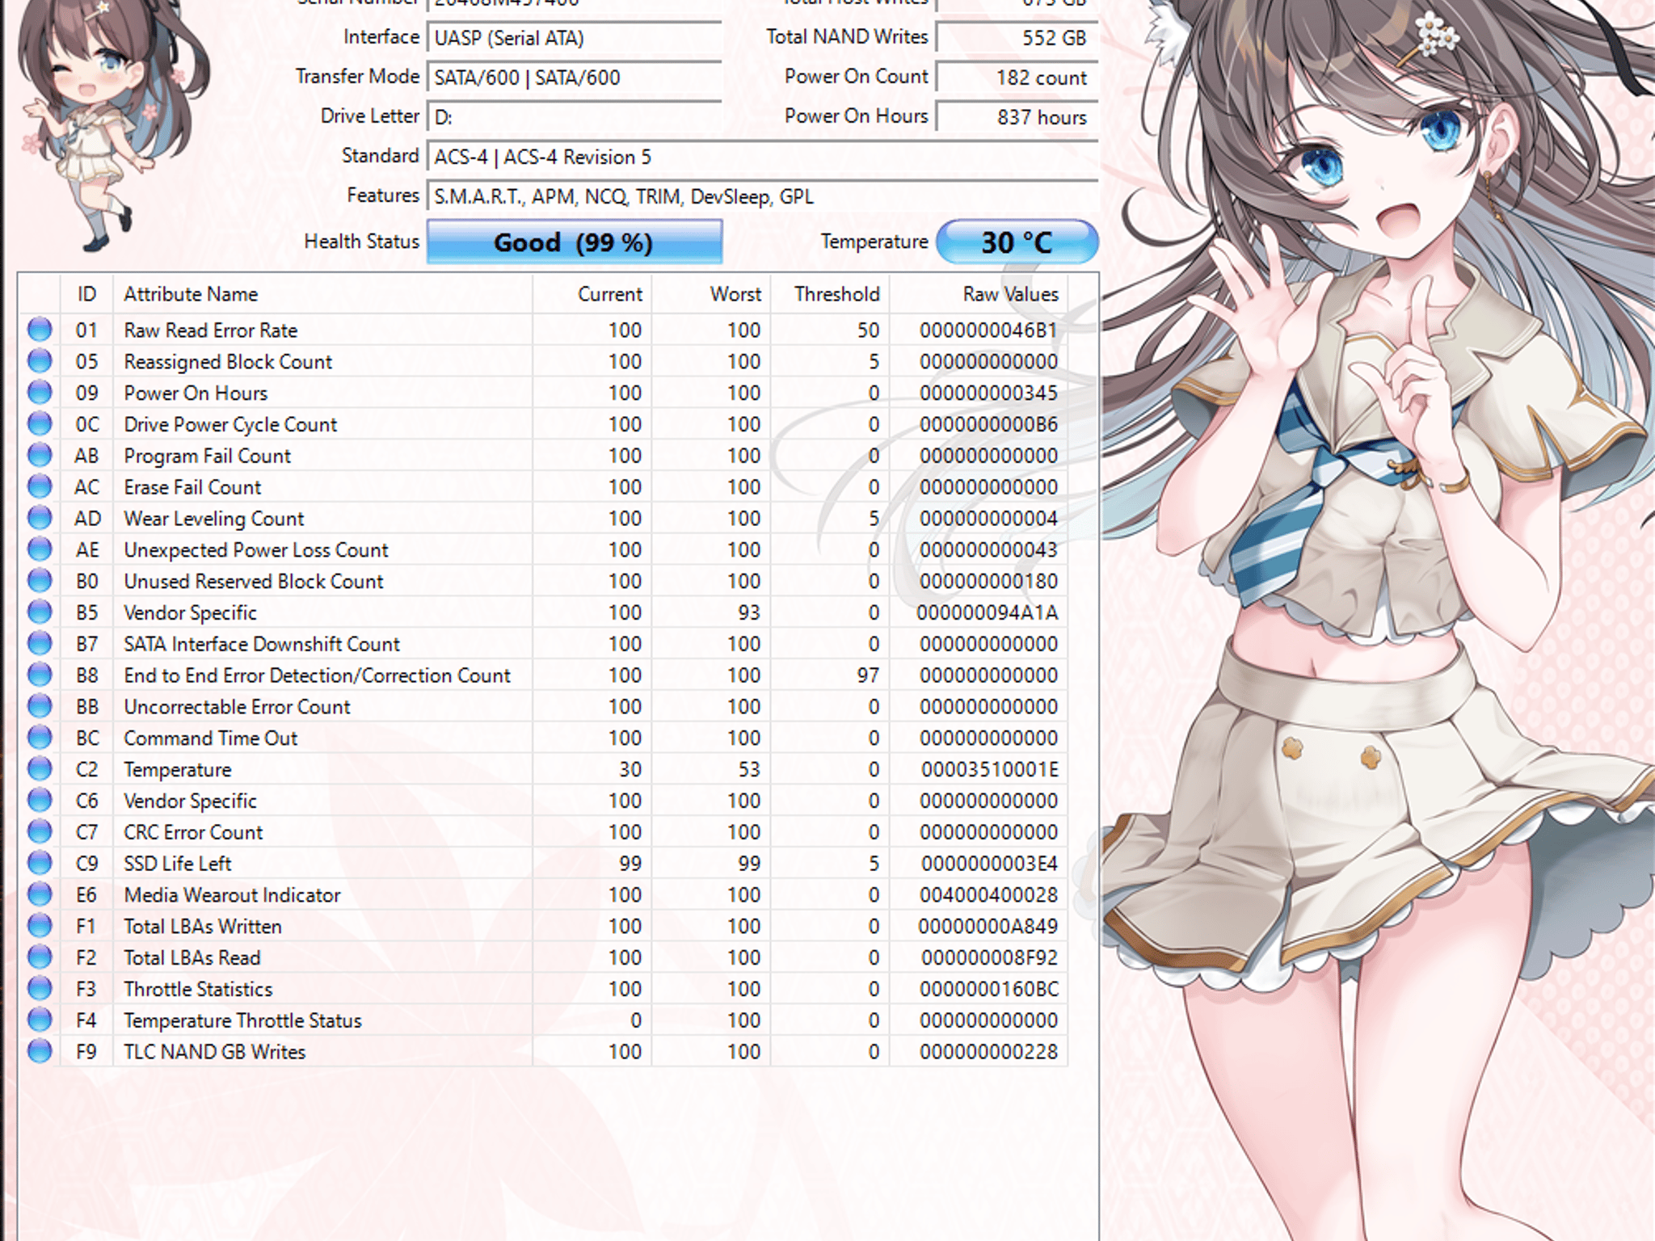Click the Drive Letter field D:

pos(574,117)
